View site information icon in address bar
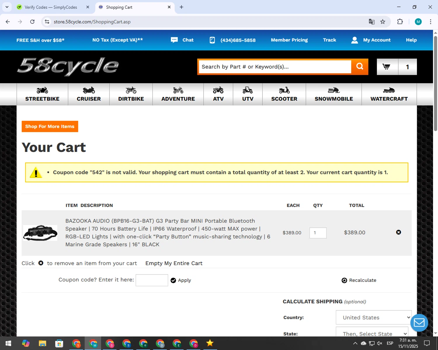Image resolution: width=438 pixels, height=350 pixels. pos(47,22)
